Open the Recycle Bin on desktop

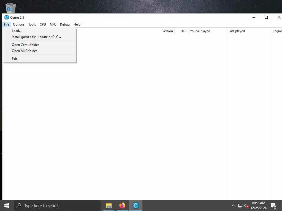click(10, 8)
